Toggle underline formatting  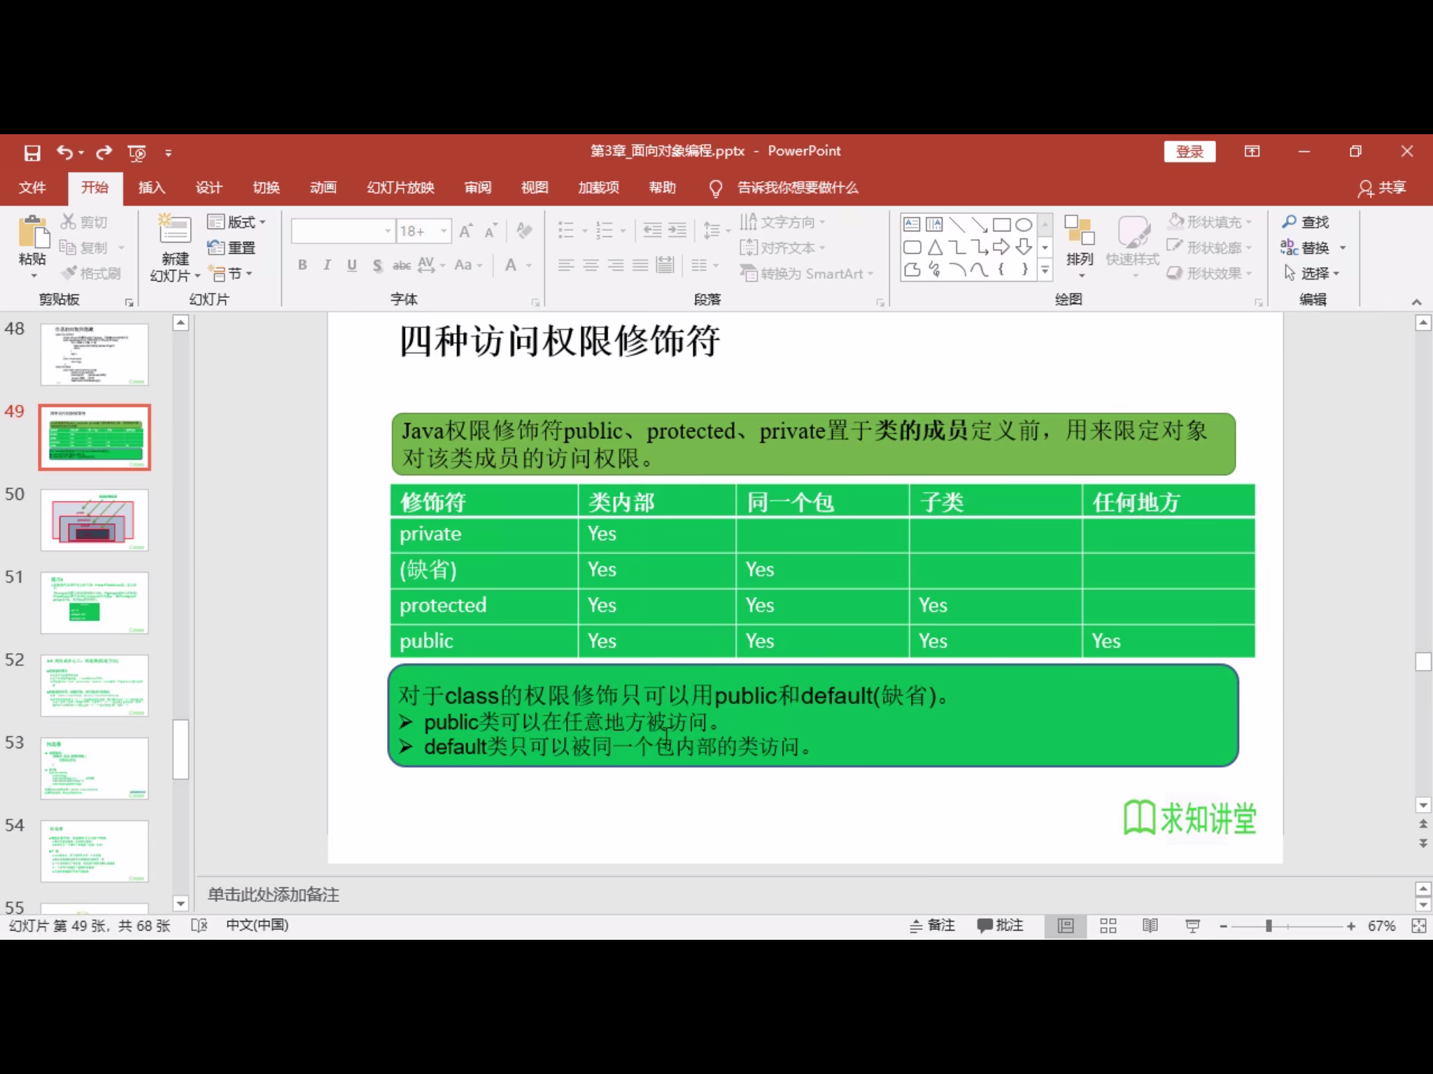click(351, 265)
